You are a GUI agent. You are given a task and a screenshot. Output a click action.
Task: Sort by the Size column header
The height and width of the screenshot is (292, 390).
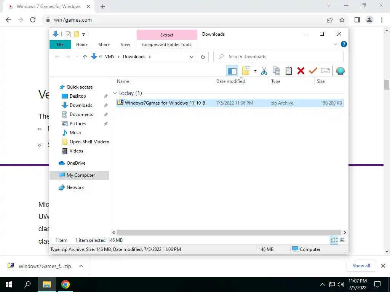(x=329, y=81)
